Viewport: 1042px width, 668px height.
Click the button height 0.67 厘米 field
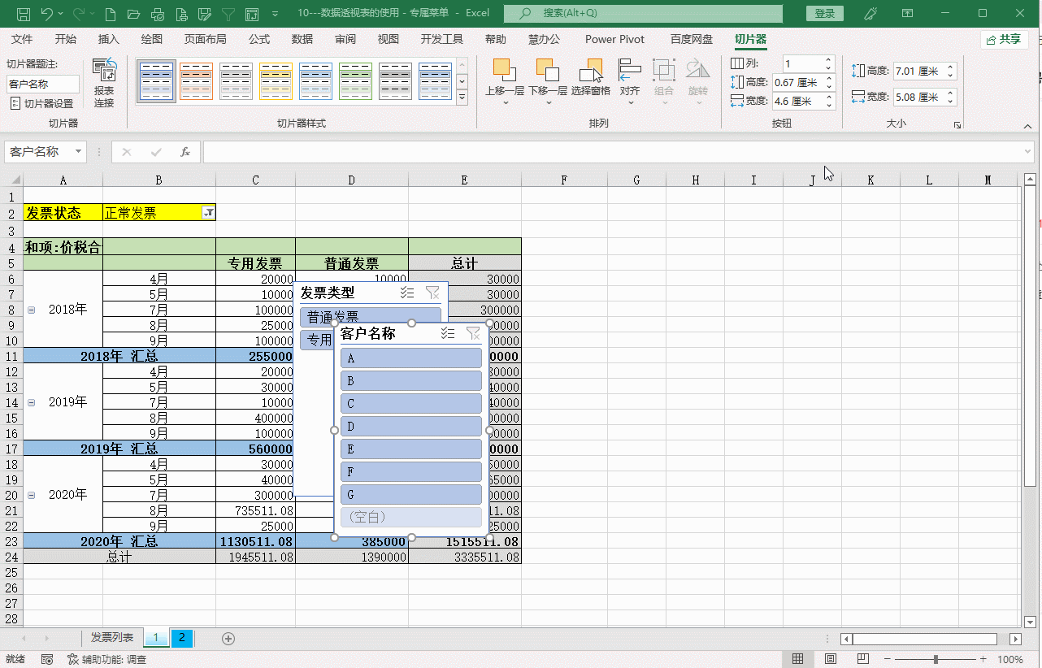798,82
